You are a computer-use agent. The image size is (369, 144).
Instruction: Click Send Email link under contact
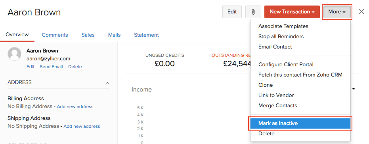pos(51,67)
